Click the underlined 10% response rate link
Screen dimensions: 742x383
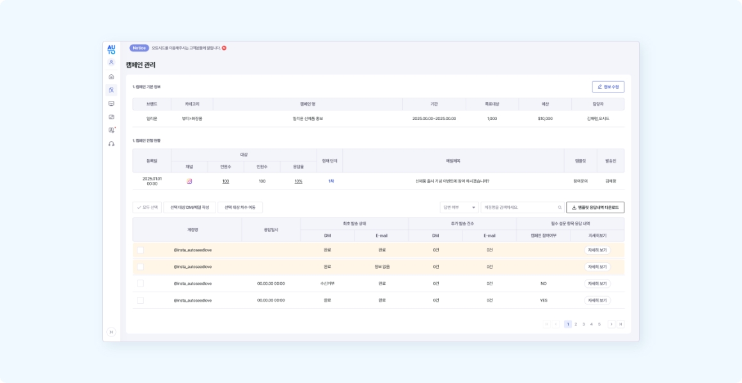[298, 181]
